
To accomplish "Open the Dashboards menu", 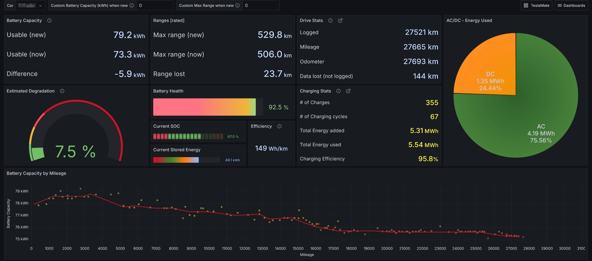I will coord(571,6).
